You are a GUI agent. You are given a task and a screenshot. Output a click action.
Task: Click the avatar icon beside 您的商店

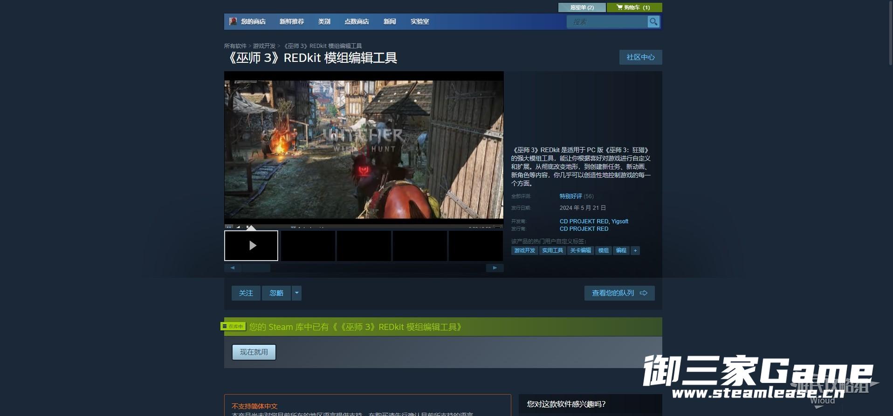click(x=233, y=21)
